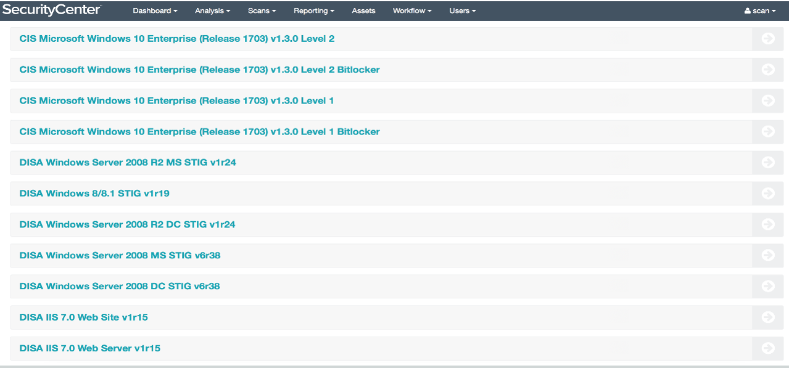789x368 pixels.
Task: Open the Analysis dropdown menu
Action: 212,10
